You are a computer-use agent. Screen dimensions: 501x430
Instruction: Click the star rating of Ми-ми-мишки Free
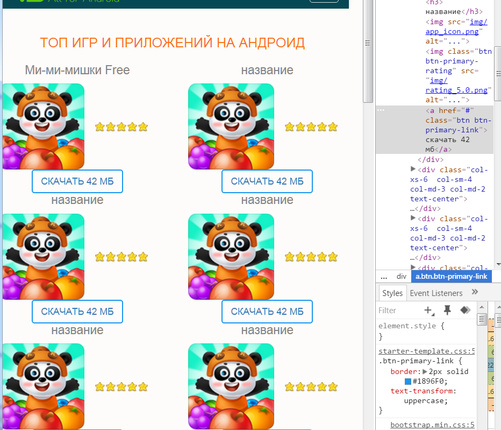coord(121,127)
